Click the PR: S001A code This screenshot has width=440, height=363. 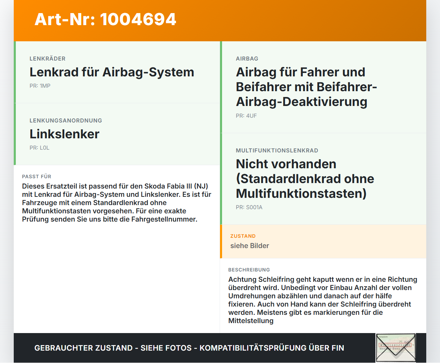pyautogui.click(x=249, y=207)
